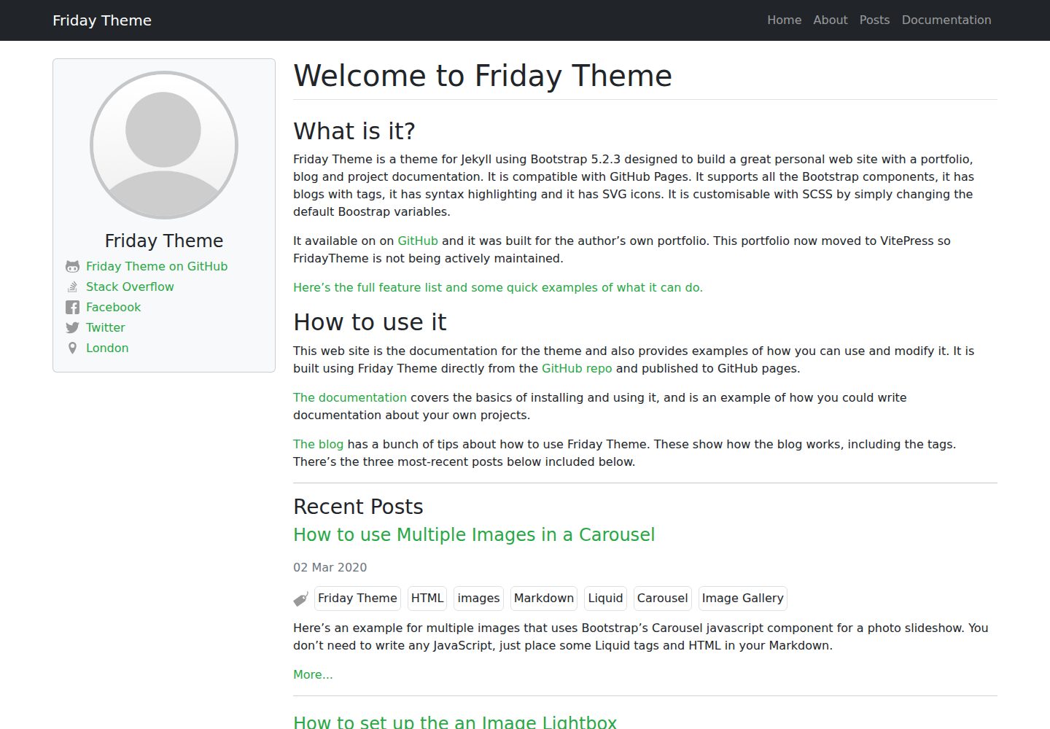Image resolution: width=1050 pixels, height=729 pixels.
Task: Open the Facebook sidebar link
Action: coord(113,308)
